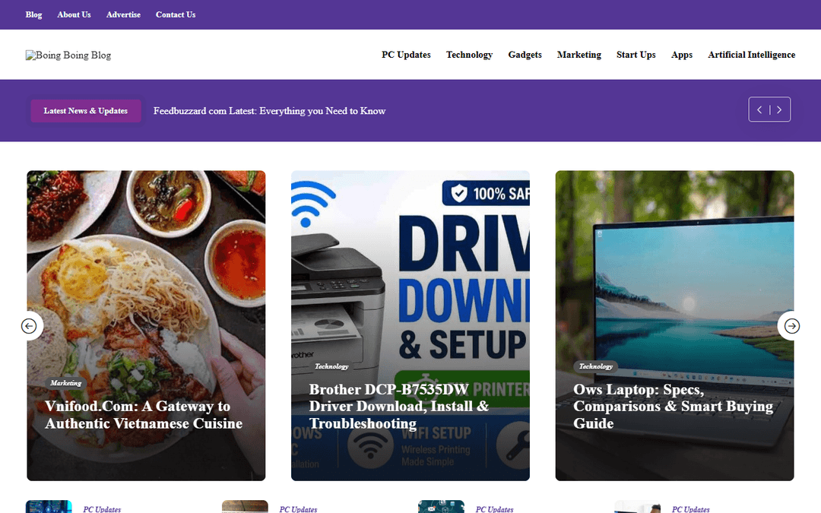
Task: Read Vnifood.Com Vietnamese Cuisine article
Action: pos(144,415)
